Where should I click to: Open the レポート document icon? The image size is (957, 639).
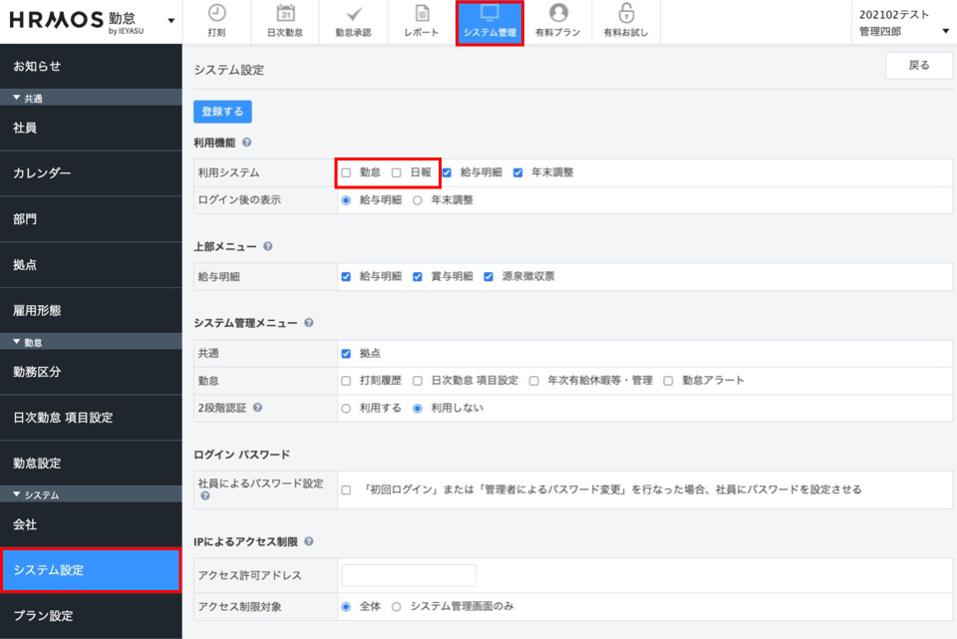[422, 14]
